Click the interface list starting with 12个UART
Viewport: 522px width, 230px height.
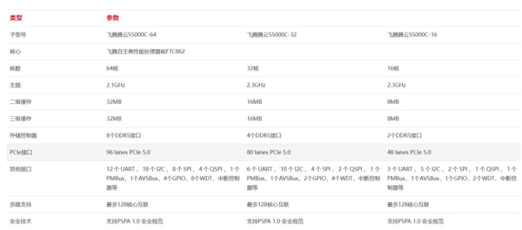[173, 178]
